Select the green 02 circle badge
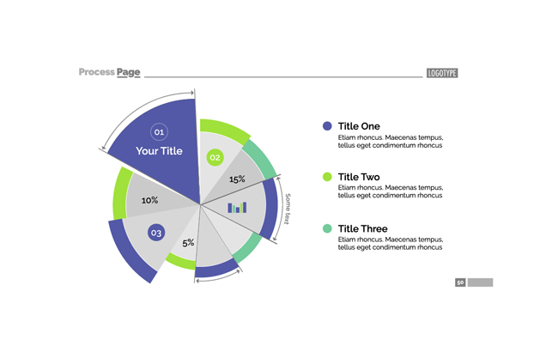This screenshot has height=358, width=558. point(215,157)
